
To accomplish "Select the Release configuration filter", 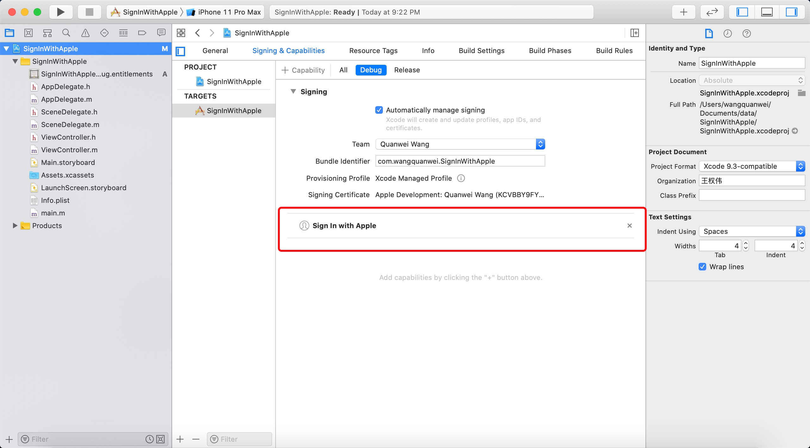I will coord(407,70).
